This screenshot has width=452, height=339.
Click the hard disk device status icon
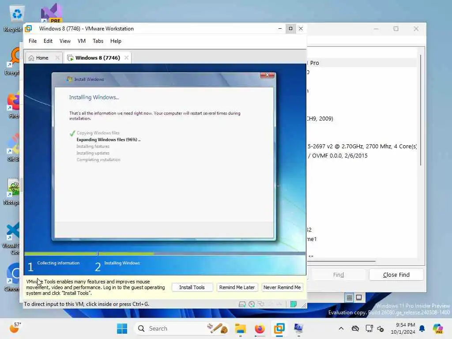[x=242, y=304]
